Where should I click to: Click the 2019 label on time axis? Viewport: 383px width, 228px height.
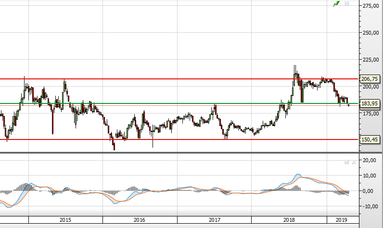pos(342,220)
